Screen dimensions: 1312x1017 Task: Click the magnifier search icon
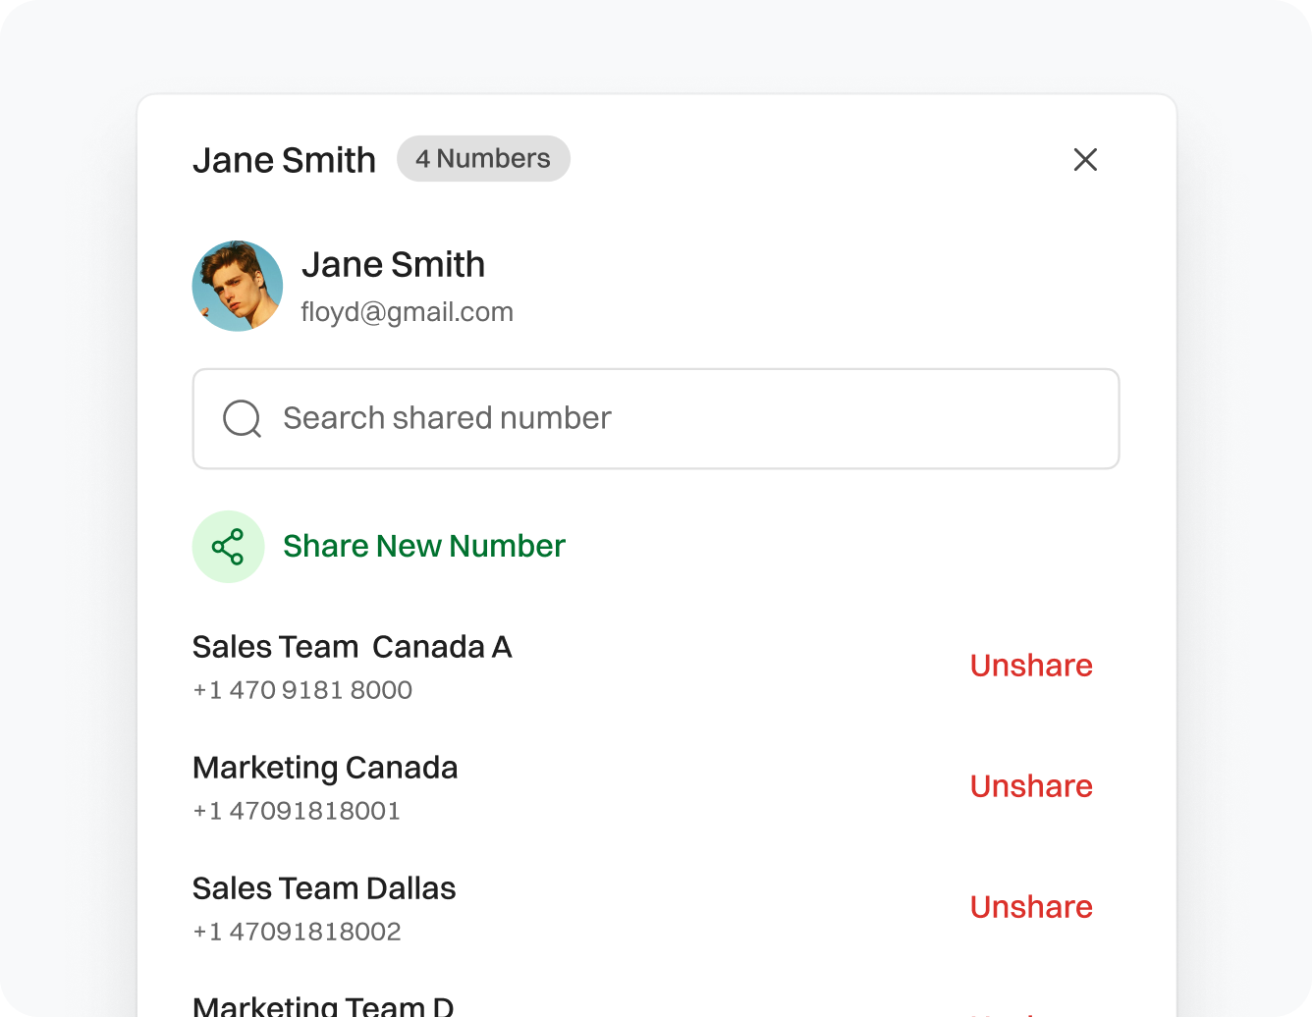click(242, 419)
